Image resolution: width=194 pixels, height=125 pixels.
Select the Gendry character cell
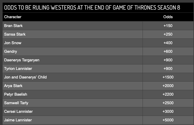(x=10, y=51)
